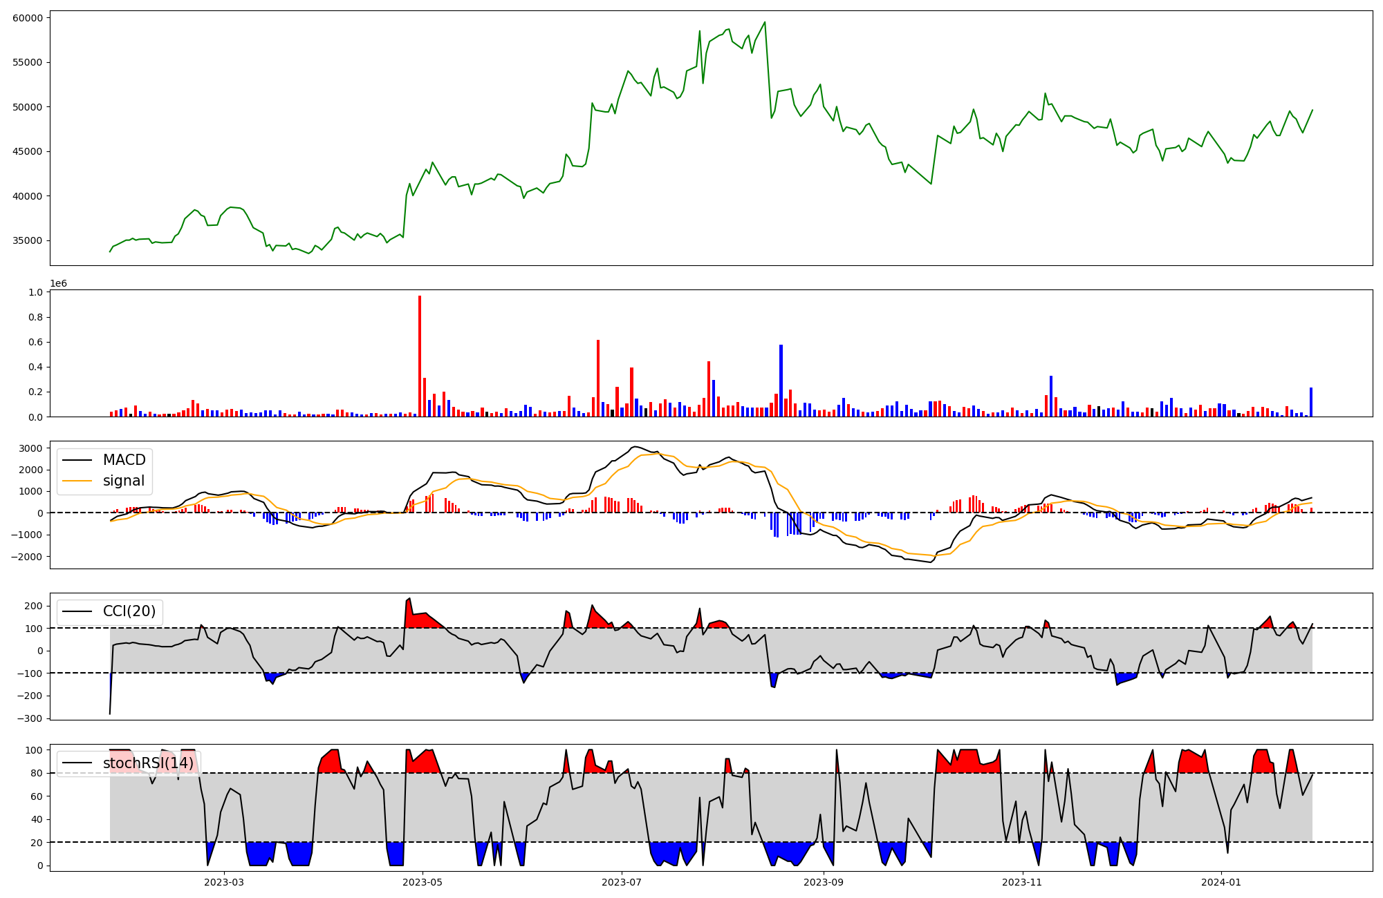Click the 35000 price axis label
This screenshot has width=1383, height=898.
pos(28,241)
